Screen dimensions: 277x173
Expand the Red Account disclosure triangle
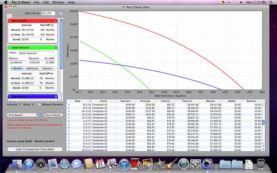(10, 21)
